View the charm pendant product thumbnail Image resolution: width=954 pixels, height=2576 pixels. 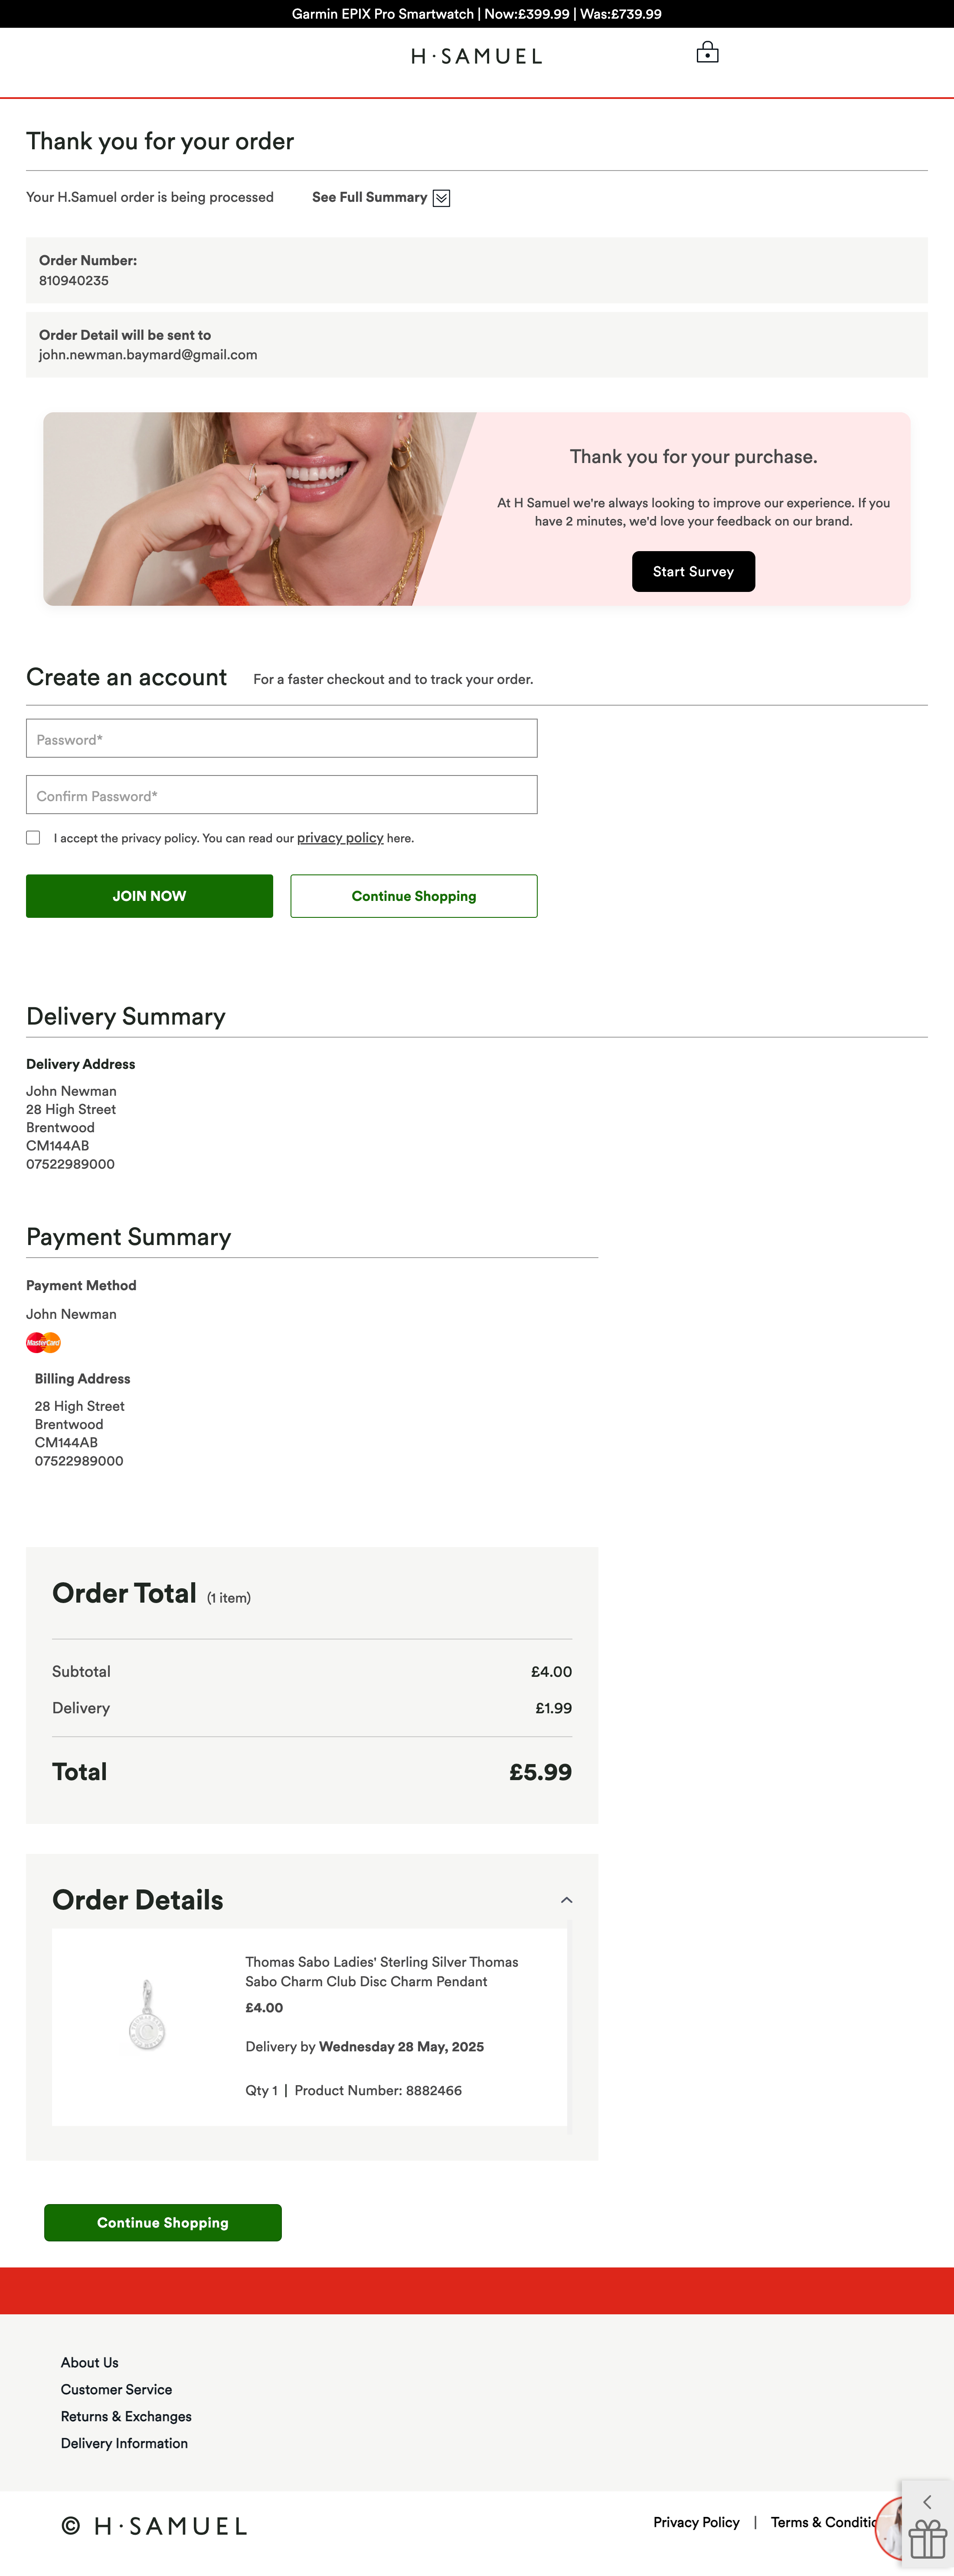147,2015
